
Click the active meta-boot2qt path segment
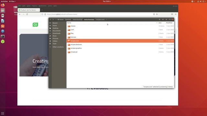pos(89,19)
